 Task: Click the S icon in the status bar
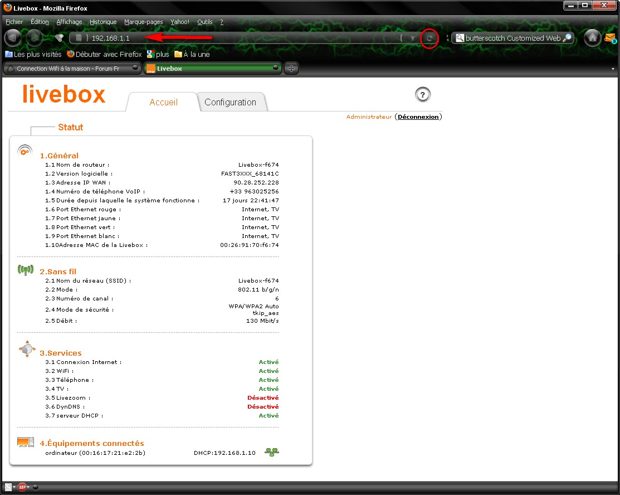click(8, 487)
